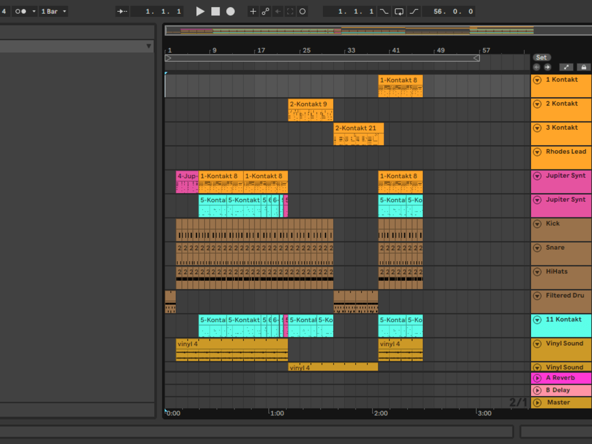Unfold the Master track

click(x=538, y=403)
